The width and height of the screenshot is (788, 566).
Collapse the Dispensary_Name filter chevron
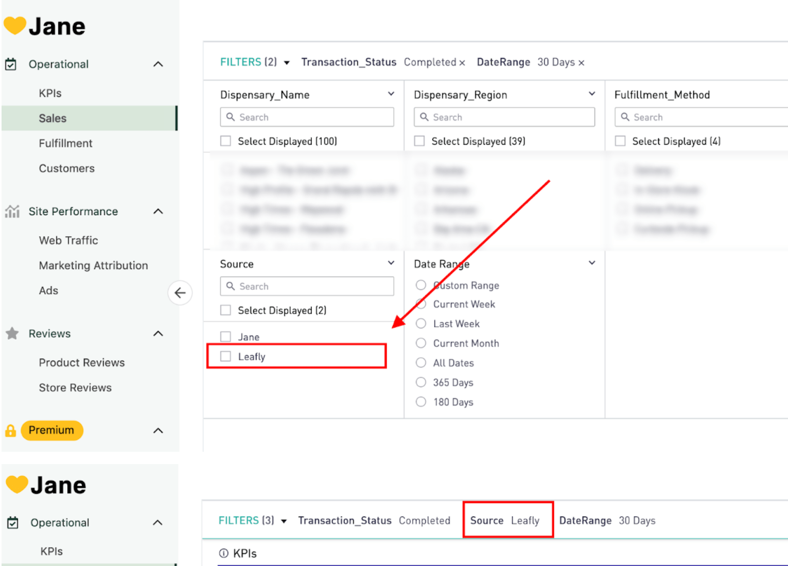click(x=391, y=94)
